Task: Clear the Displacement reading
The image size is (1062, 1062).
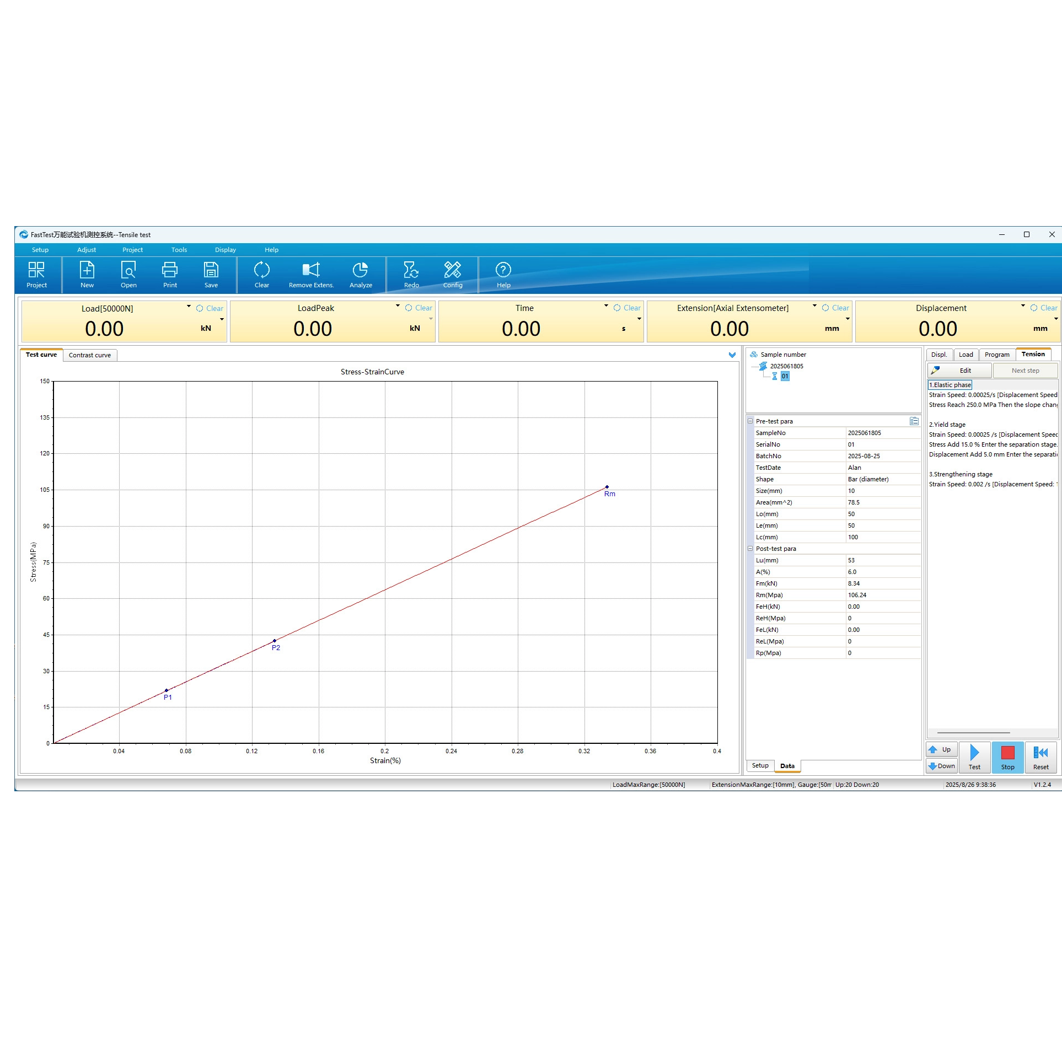Action: click(x=1044, y=308)
